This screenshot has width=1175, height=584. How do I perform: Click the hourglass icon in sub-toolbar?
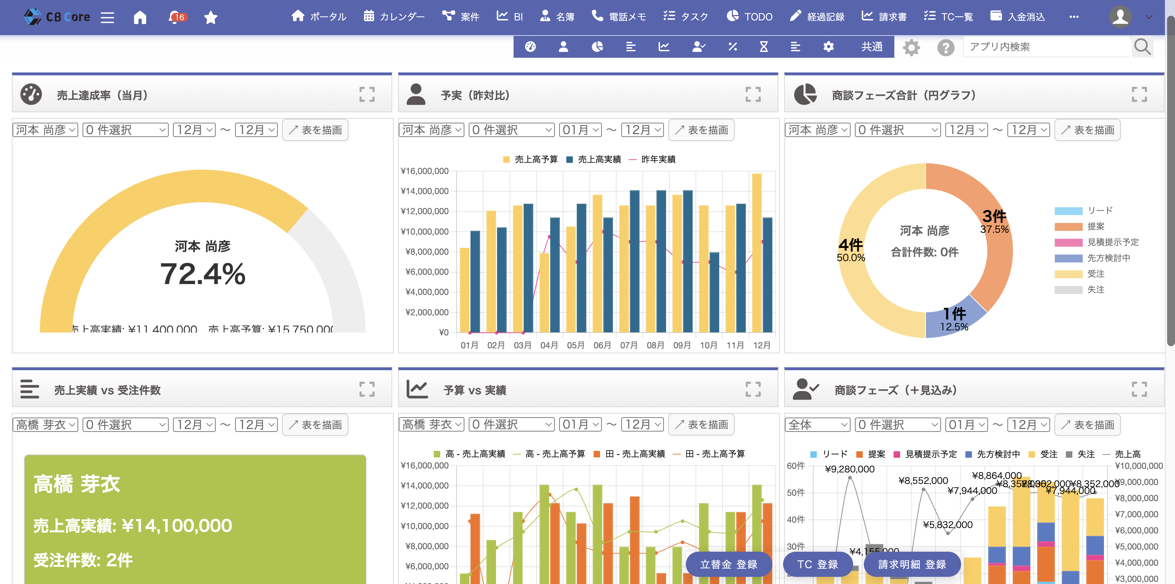[x=764, y=47]
